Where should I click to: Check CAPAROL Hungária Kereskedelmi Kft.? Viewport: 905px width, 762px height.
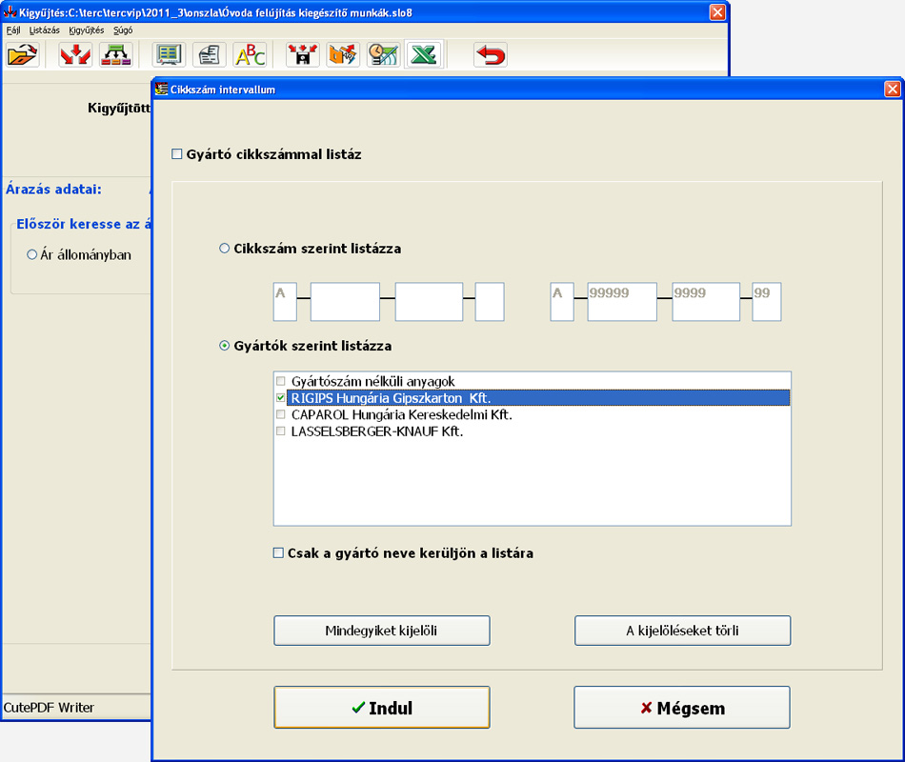pyautogui.click(x=280, y=414)
